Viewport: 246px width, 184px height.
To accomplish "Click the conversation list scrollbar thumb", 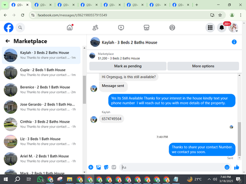I will point(84,90).
